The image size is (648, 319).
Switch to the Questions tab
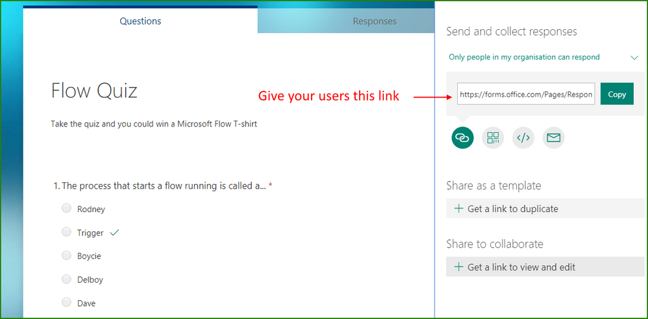click(140, 21)
